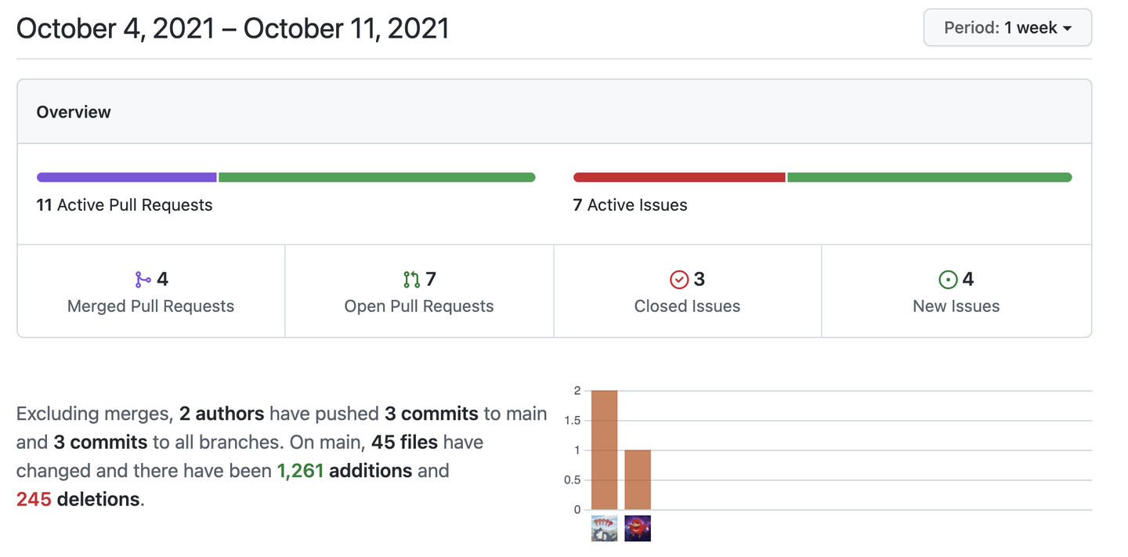Image resolution: width=1128 pixels, height=557 pixels.
Task: Click the red closed issue checkmark icon
Action: click(x=679, y=280)
